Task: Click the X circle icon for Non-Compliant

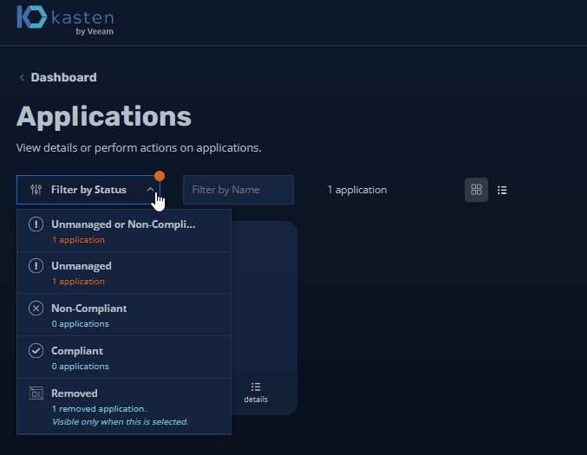Action: (x=36, y=309)
